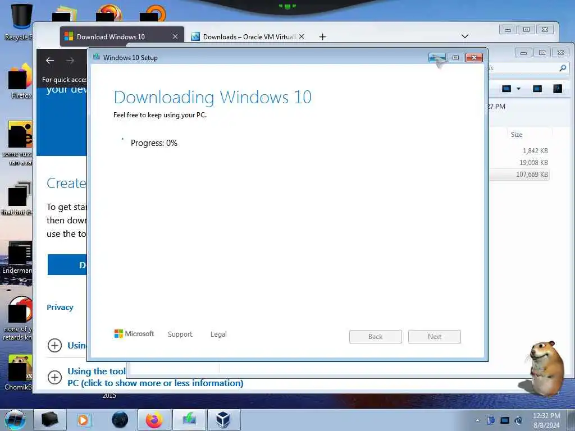Open the view options dropdown arrow

pos(518,89)
